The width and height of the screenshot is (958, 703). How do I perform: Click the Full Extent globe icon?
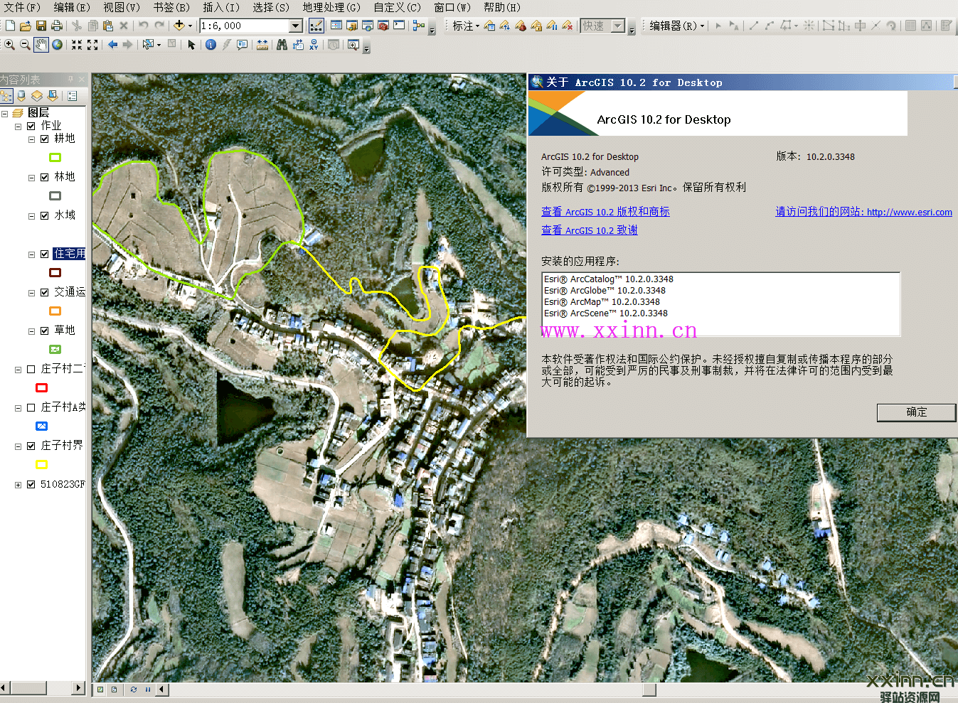pyautogui.click(x=57, y=45)
